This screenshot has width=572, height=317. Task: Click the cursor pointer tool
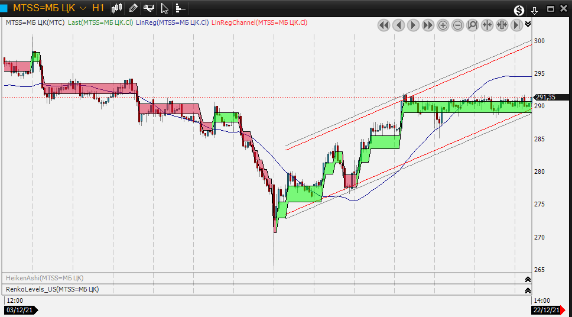(x=165, y=8)
